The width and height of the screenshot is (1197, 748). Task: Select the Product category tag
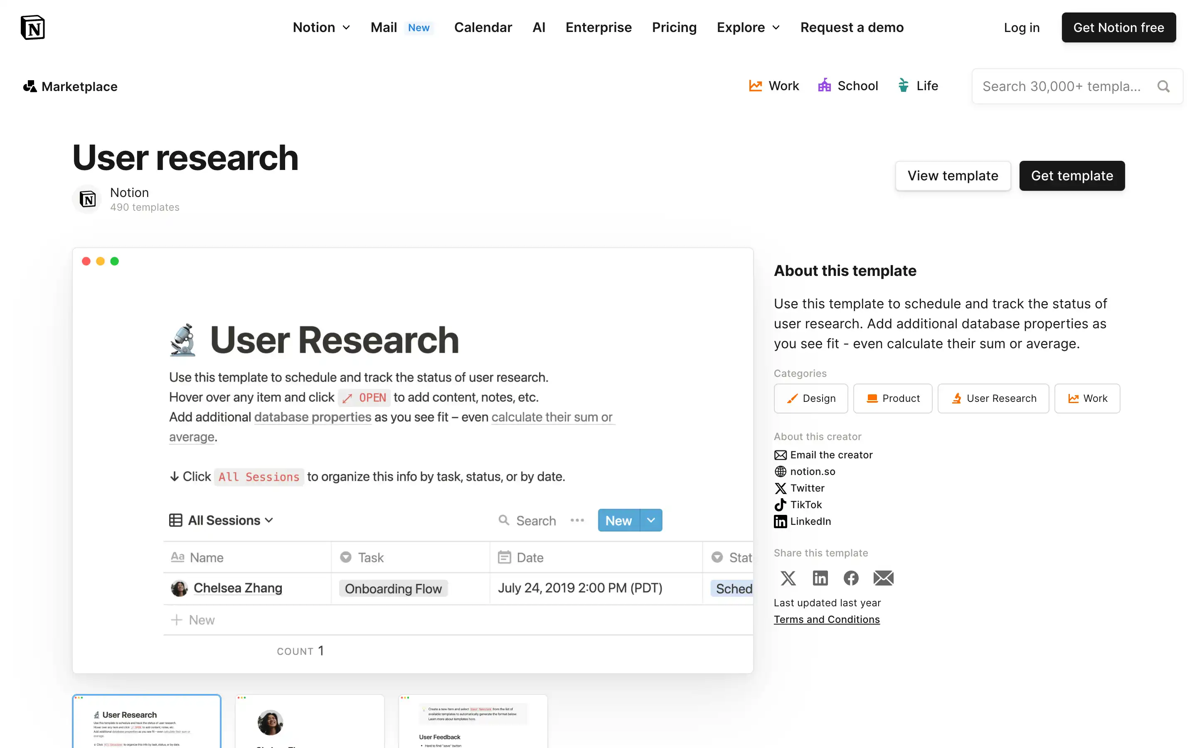point(893,399)
